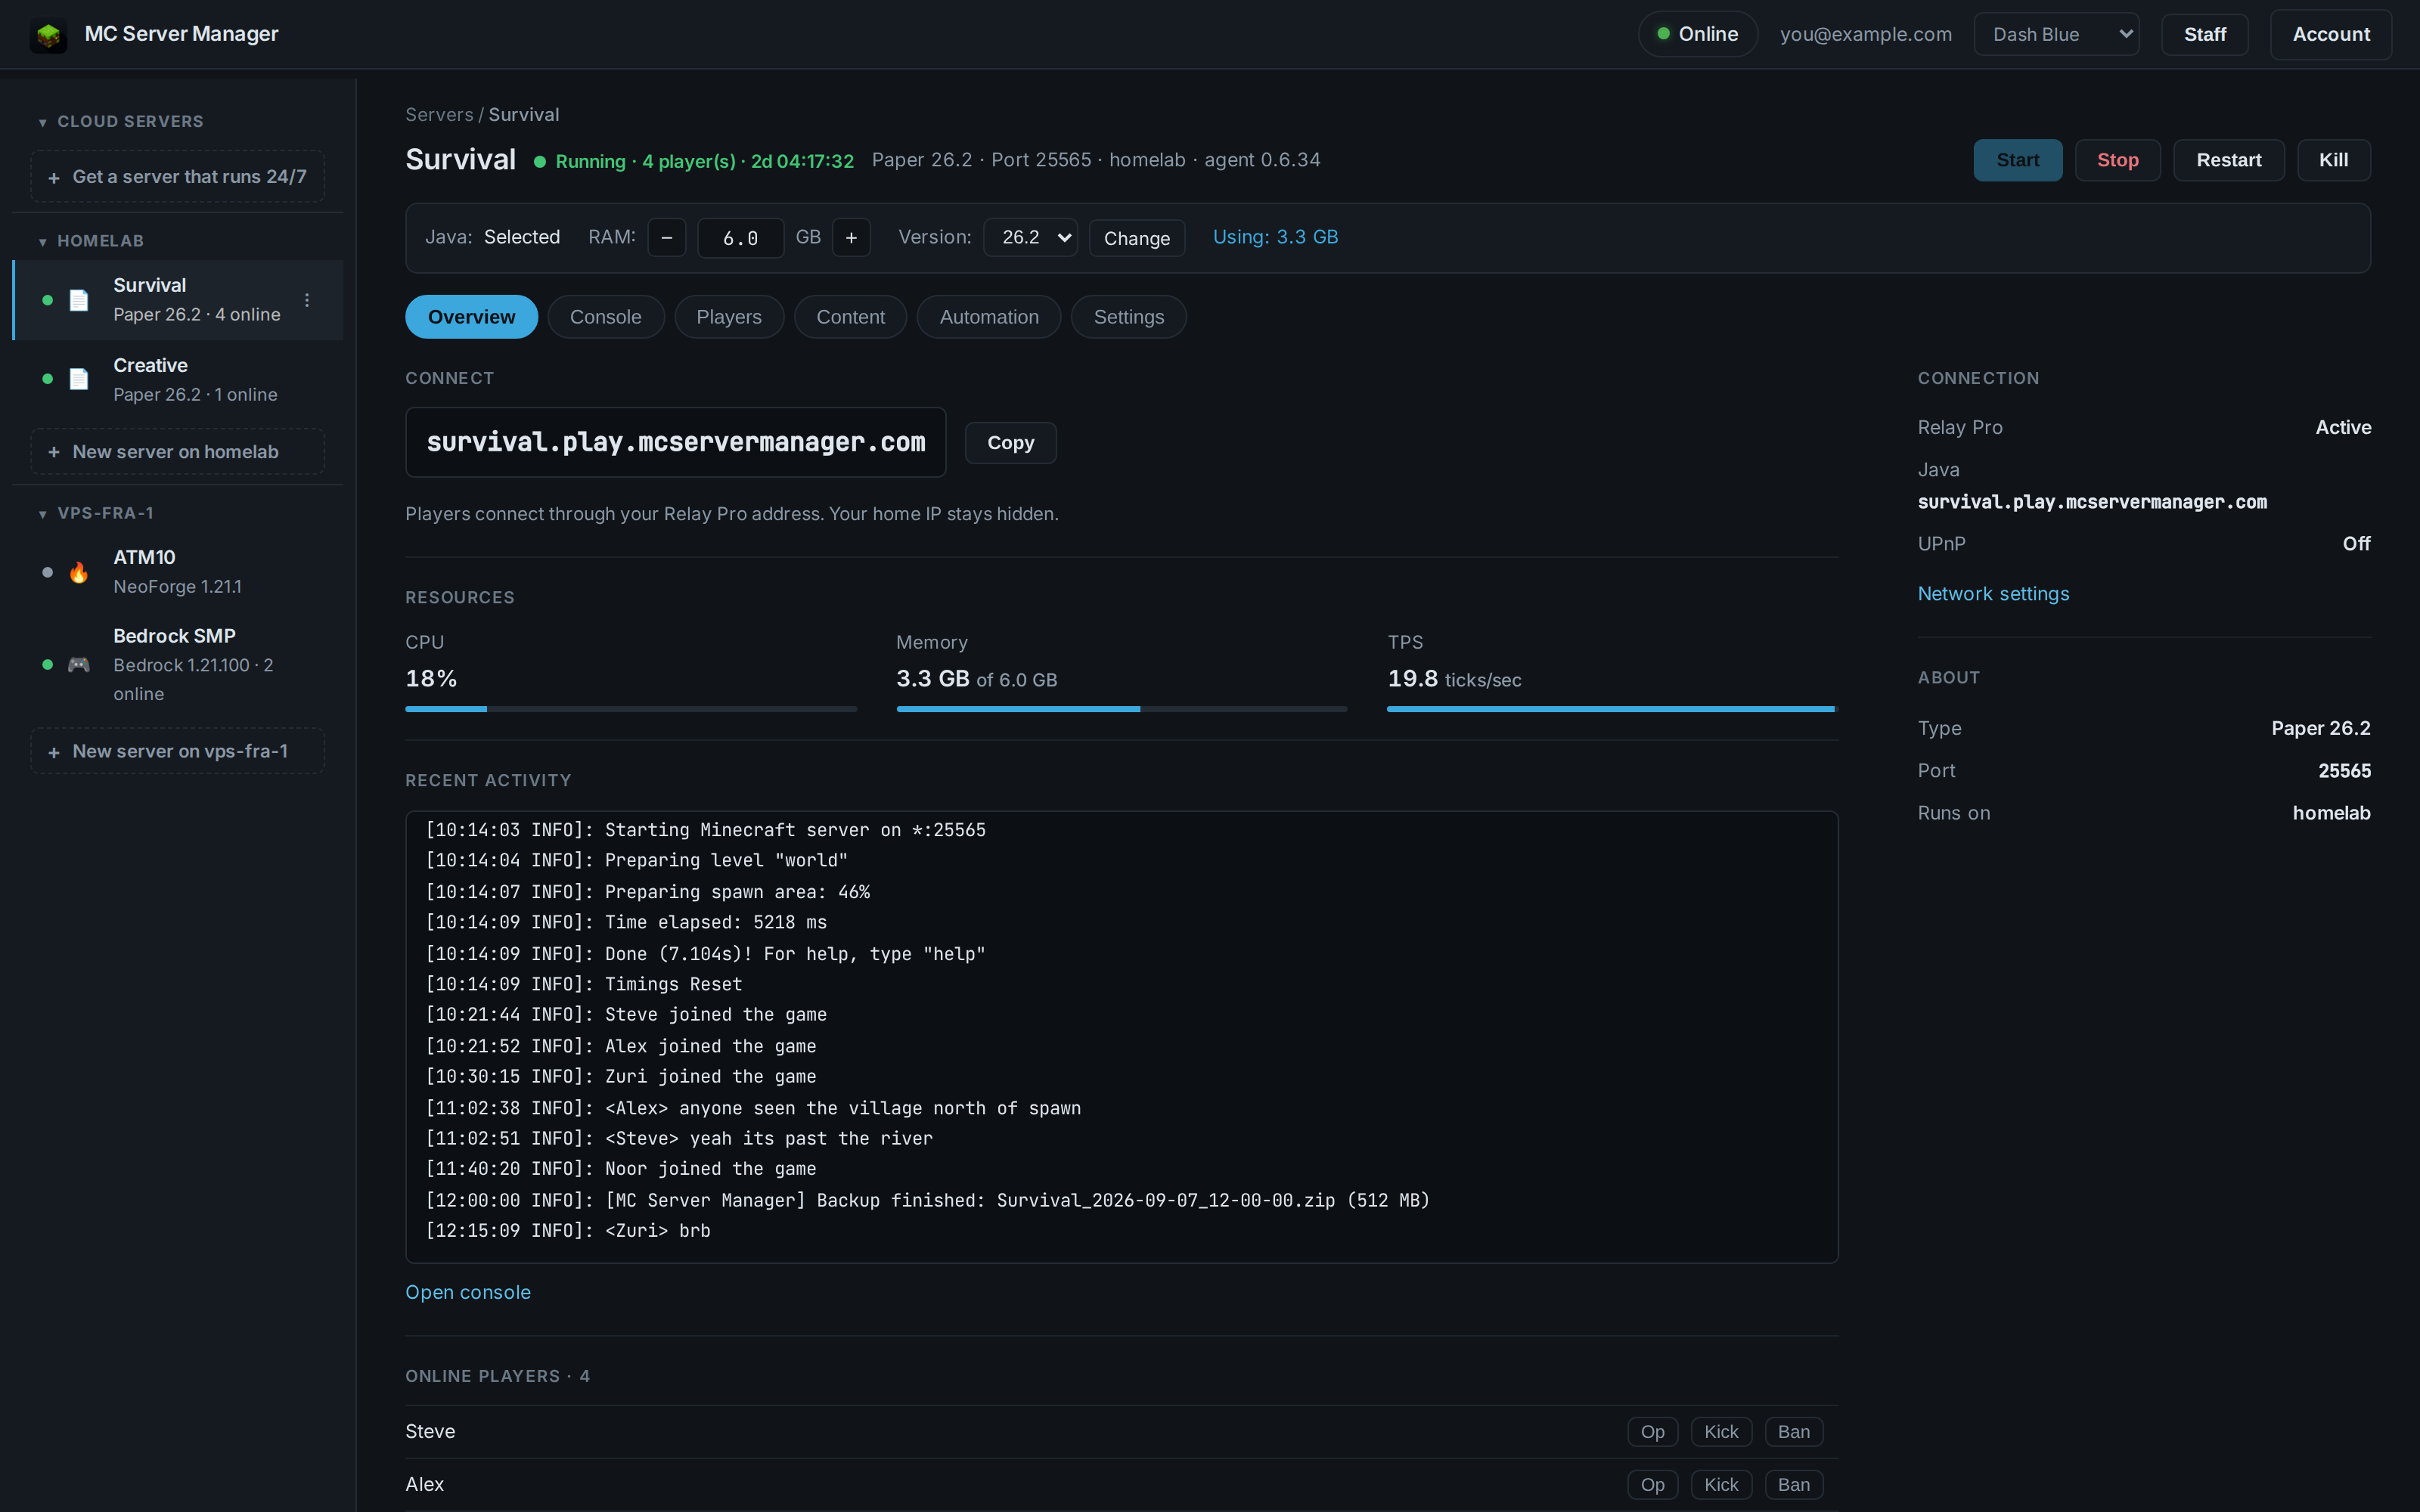Open the Automation tab

(x=989, y=317)
